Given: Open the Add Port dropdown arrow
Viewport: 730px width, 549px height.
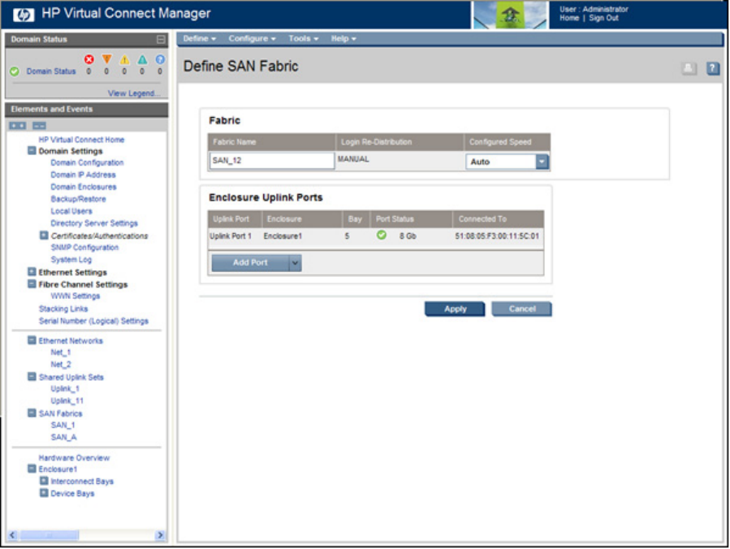Looking at the screenshot, I should 295,263.
